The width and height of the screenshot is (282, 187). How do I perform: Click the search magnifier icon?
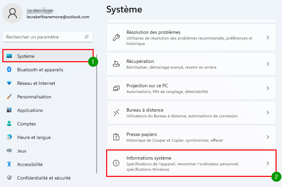(87, 37)
